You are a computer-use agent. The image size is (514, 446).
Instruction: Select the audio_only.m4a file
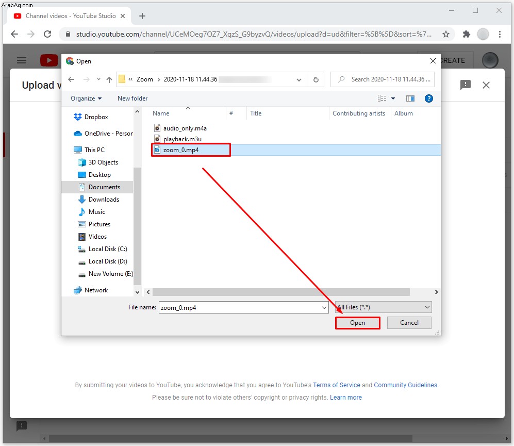(185, 128)
